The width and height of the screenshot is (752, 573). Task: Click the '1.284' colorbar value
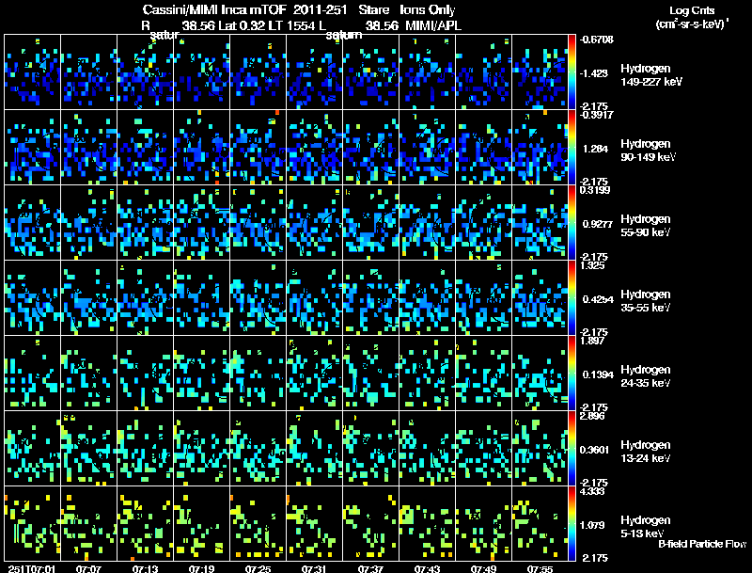point(595,149)
